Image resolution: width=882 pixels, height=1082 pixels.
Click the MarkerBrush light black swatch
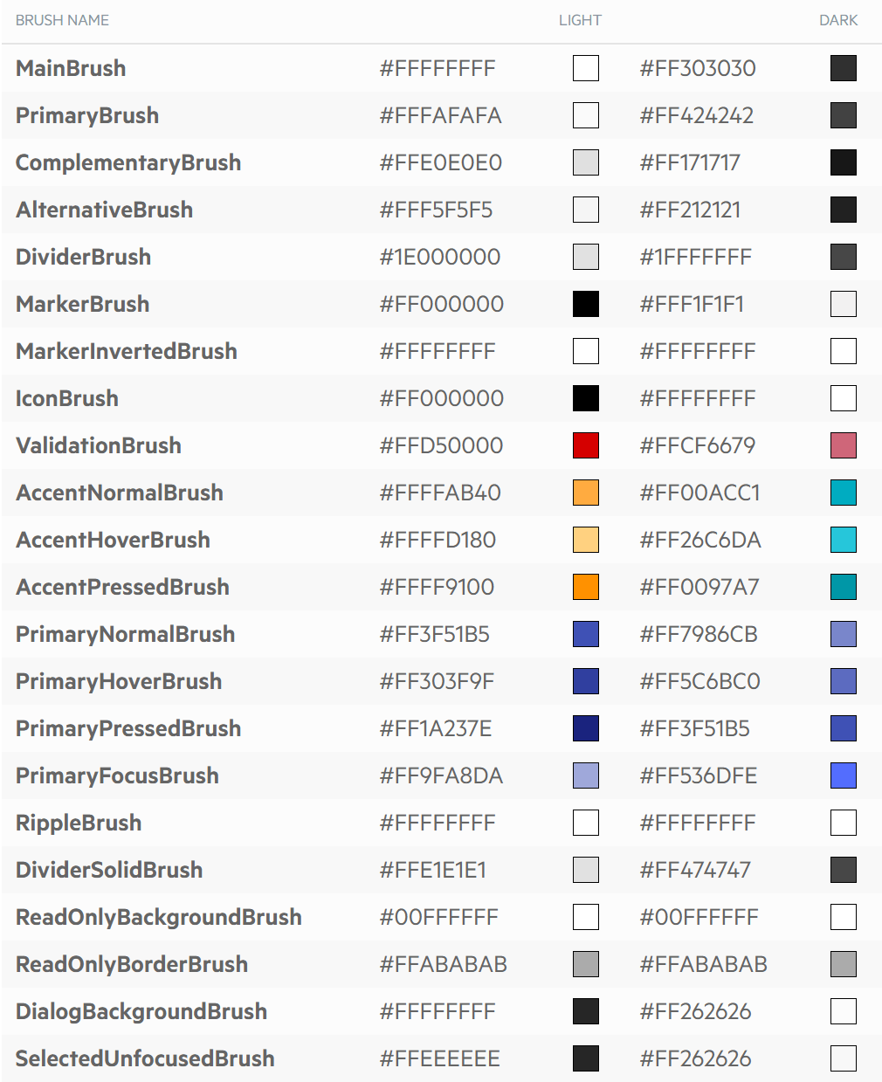coord(586,304)
